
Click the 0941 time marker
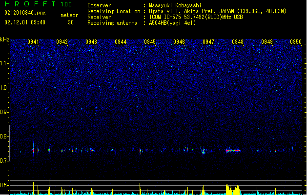click(x=33, y=41)
